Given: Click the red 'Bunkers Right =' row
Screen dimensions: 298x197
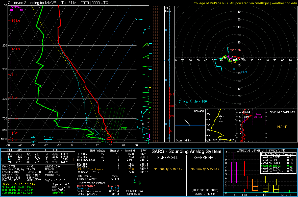Looking at the screenshot, I should pos(98,186).
